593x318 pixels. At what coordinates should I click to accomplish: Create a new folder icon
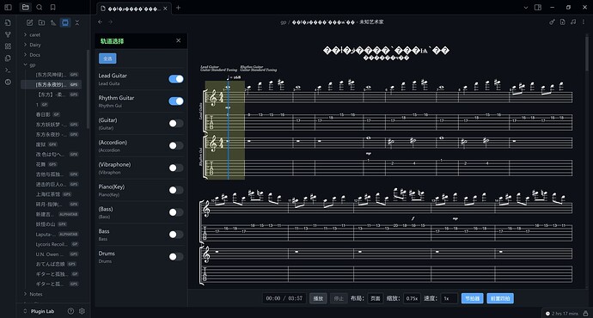41,22
